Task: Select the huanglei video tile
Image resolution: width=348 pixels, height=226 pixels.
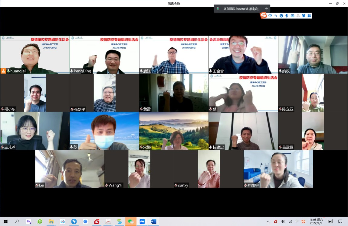Action: pyautogui.click(x=35, y=55)
